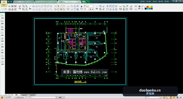The width and height of the screenshot is (183, 99).
Task: Click the zoom out magnifier icon
Action: tap(26, 6)
